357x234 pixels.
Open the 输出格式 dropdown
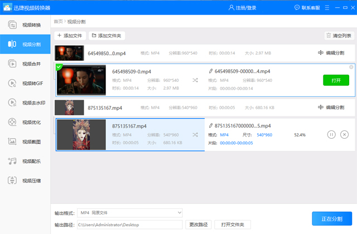[x=130, y=213]
